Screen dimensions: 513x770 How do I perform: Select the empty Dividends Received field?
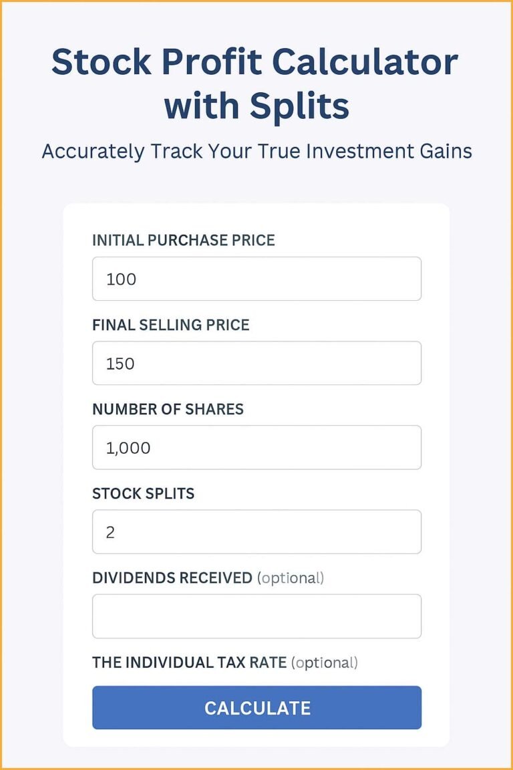[x=256, y=616]
